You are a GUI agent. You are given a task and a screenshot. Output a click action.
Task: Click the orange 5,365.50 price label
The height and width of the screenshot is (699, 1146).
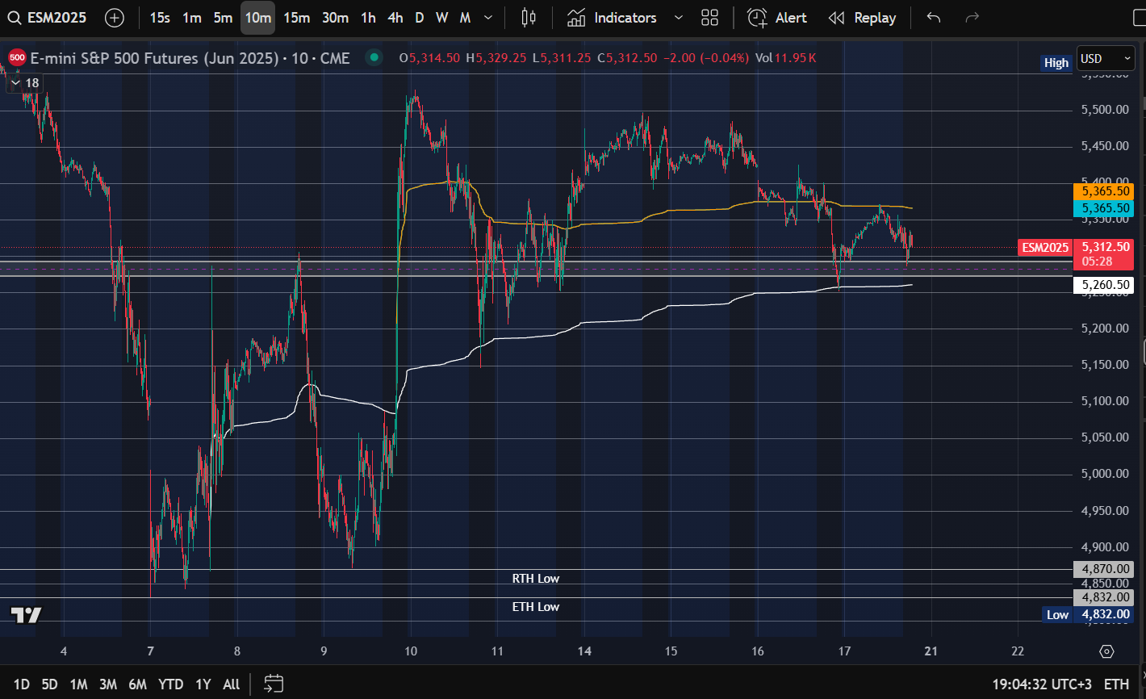[1103, 191]
